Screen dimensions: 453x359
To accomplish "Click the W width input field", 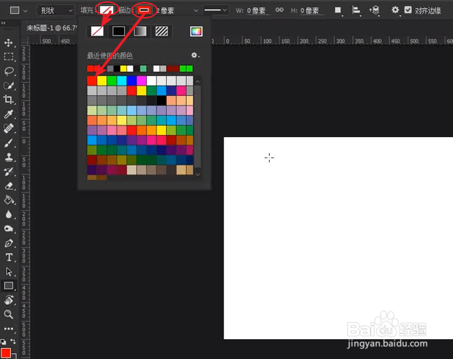I will [x=258, y=11].
